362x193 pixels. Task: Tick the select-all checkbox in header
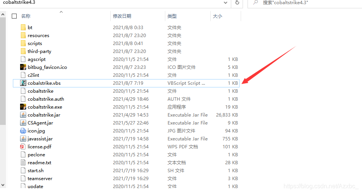click(x=14, y=16)
